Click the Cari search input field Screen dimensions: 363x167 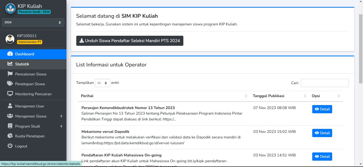[x=325, y=83]
